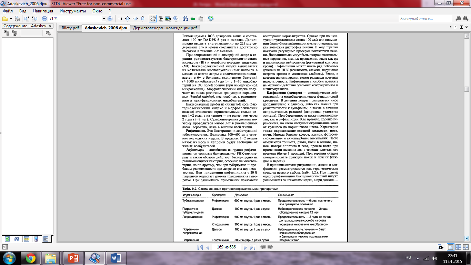Select the zoom selection tool
Viewport: 471px width, 265px height.
tap(176, 19)
